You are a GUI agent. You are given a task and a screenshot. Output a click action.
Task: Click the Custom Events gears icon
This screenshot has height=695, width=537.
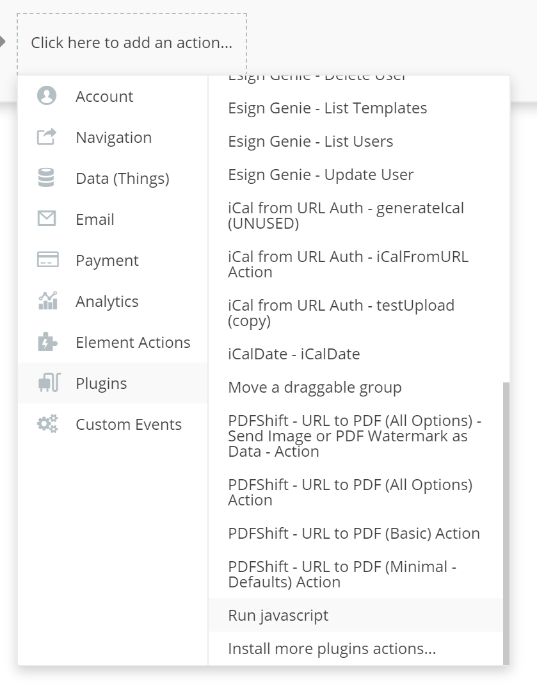click(x=47, y=424)
